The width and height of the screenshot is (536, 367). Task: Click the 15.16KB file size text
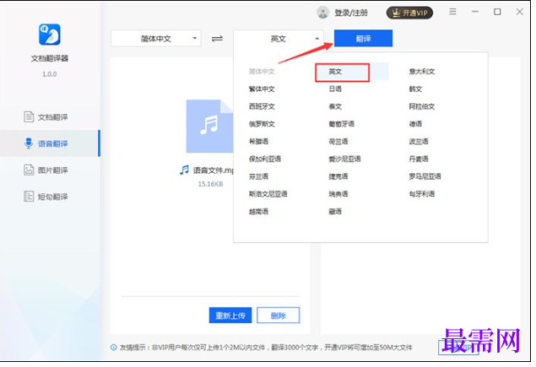point(210,184)
